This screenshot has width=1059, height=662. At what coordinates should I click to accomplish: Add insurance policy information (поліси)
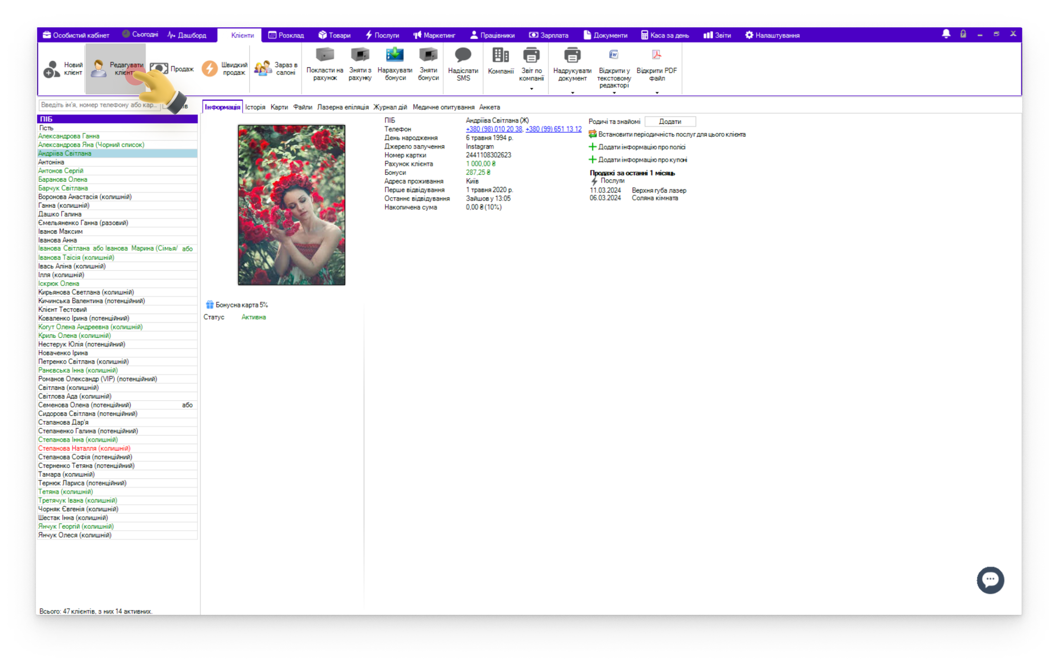pyautogui.click(x=637, y=147)
